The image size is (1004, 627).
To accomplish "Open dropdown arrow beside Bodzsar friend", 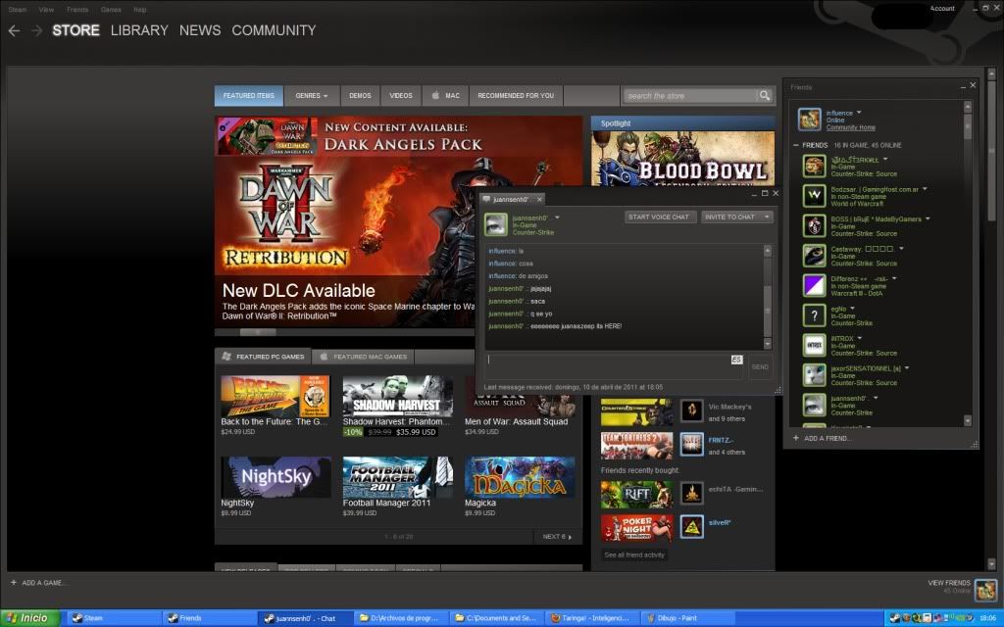I will pyautogui.click(x=925, y=189).
